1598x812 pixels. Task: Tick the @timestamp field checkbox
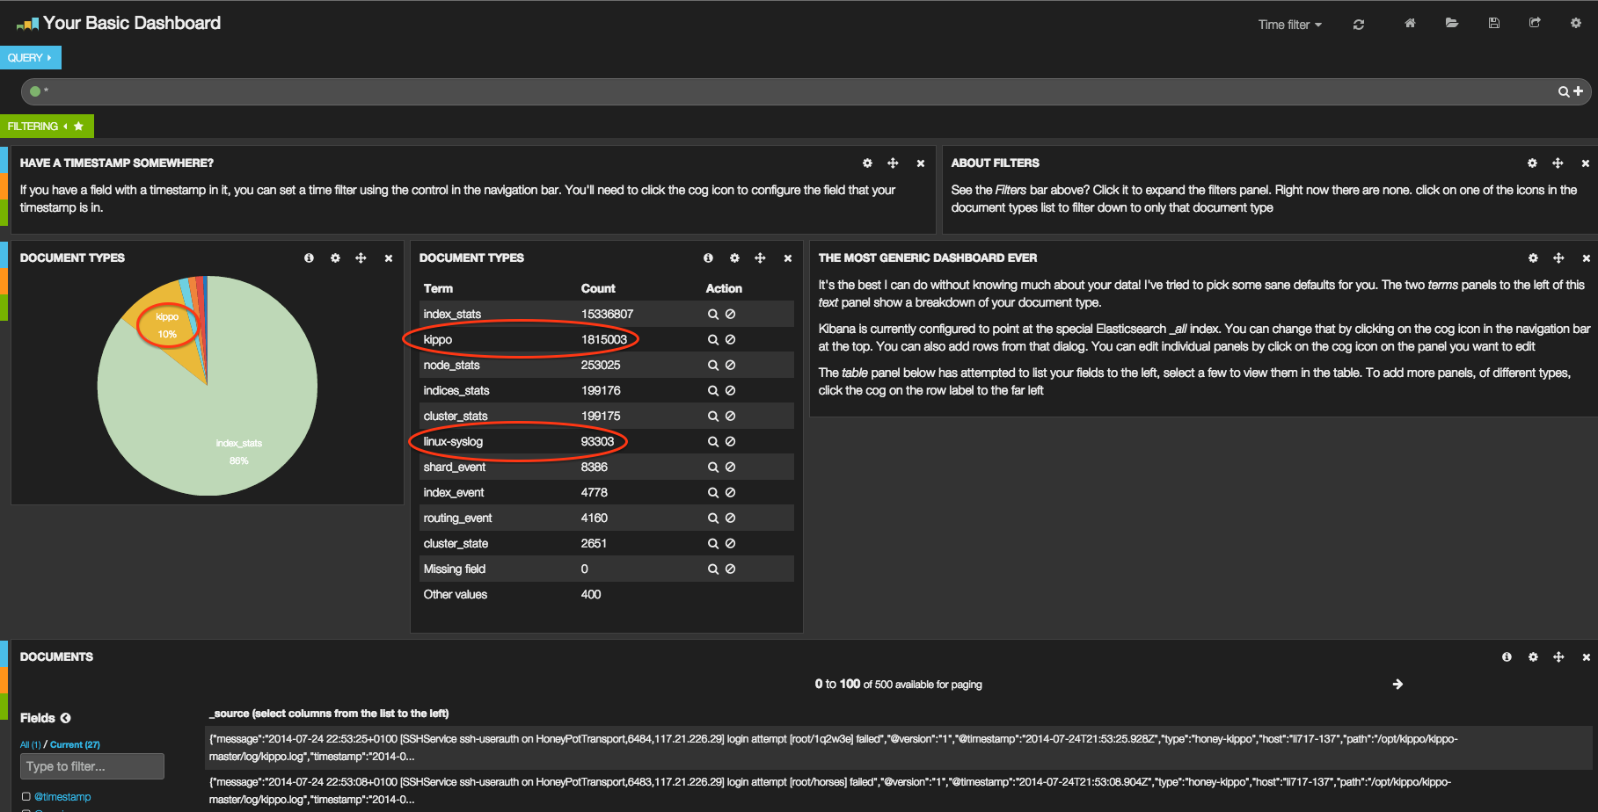(x=26, y=797)
